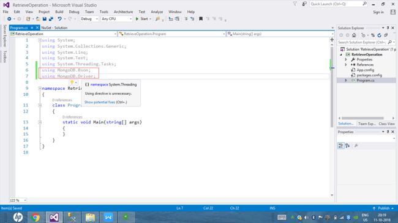This screenshot has width=398, height=223.
Task: Open File Explorer folder on the taskbar
Action: point(90,218)
